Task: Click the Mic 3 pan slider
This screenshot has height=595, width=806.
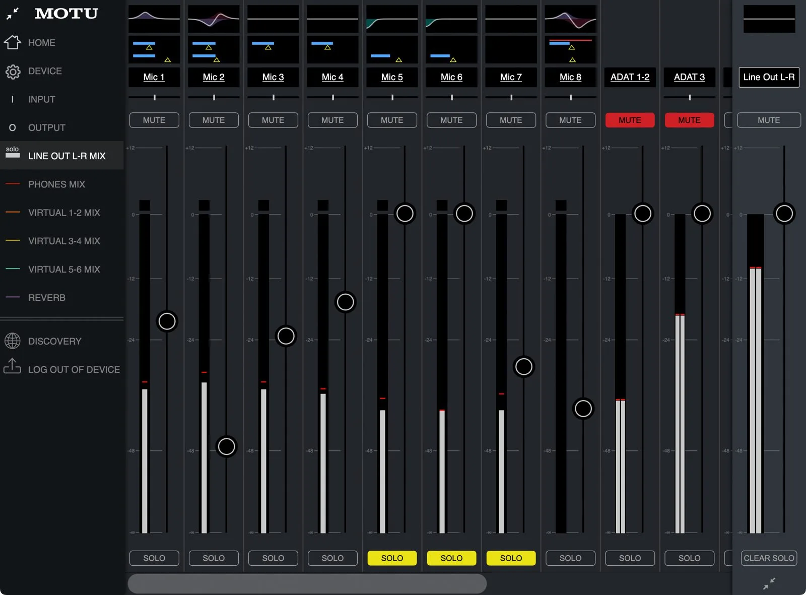Action: tap(273, 97)
